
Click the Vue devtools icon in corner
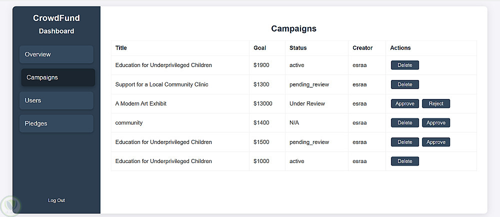(9, 205)
